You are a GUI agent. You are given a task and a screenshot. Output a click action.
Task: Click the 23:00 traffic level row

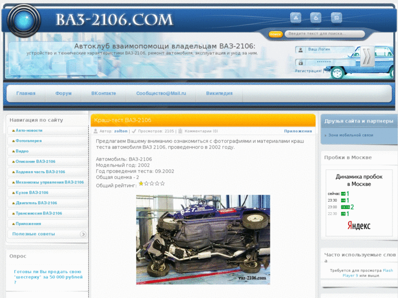coord(341,207)
